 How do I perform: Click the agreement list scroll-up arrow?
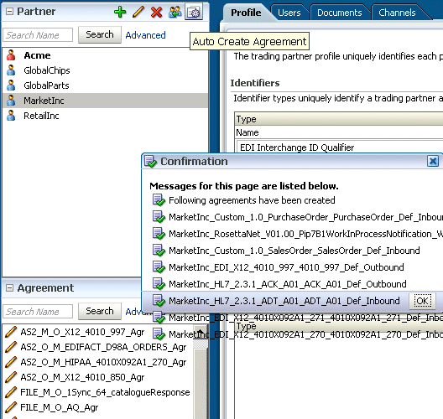tap(201, 332)
